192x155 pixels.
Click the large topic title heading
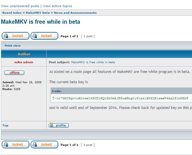[41, 22]
